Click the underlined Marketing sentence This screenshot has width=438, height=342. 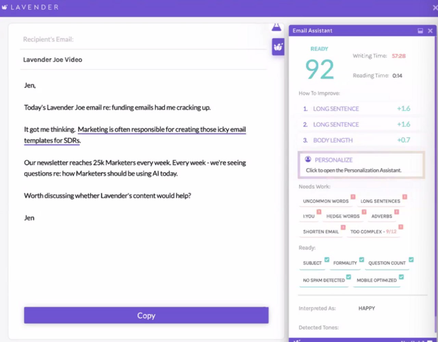(x=135, y=135)
